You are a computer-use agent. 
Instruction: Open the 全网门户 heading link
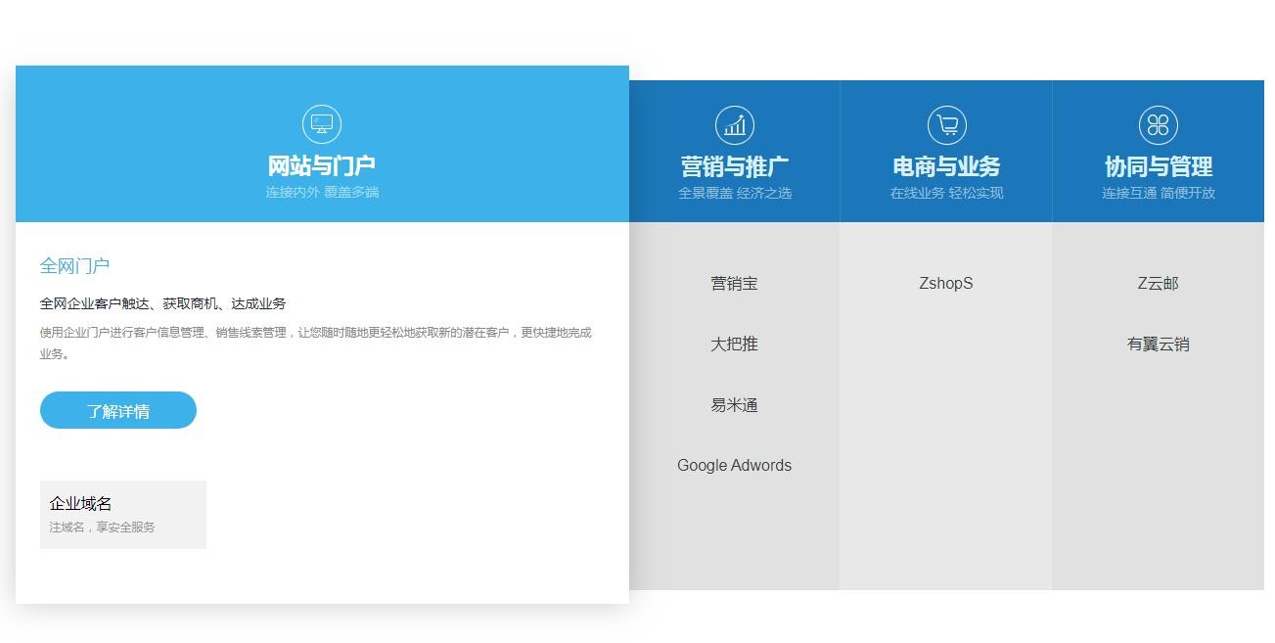click(x=74, y=265)
